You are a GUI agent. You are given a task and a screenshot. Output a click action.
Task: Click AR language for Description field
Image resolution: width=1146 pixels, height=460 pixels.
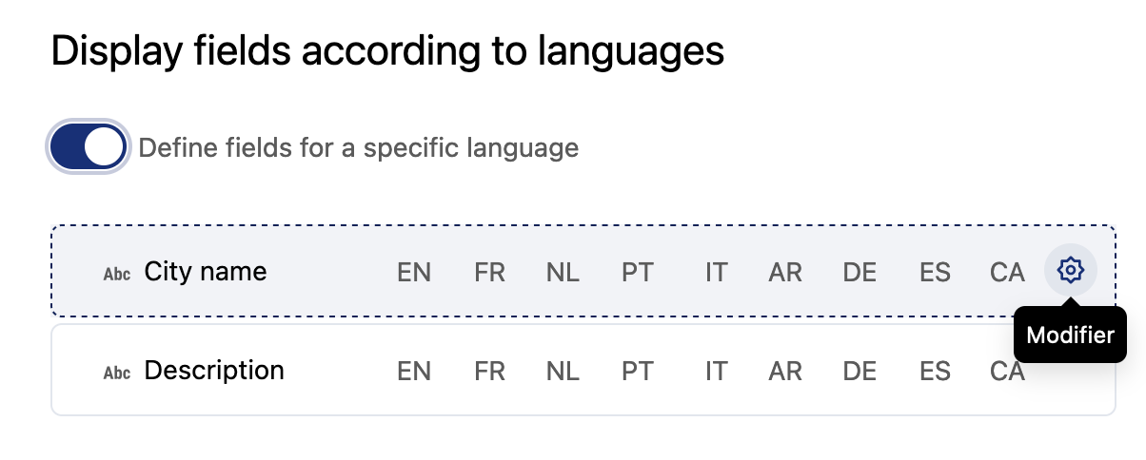click(785, 371)
